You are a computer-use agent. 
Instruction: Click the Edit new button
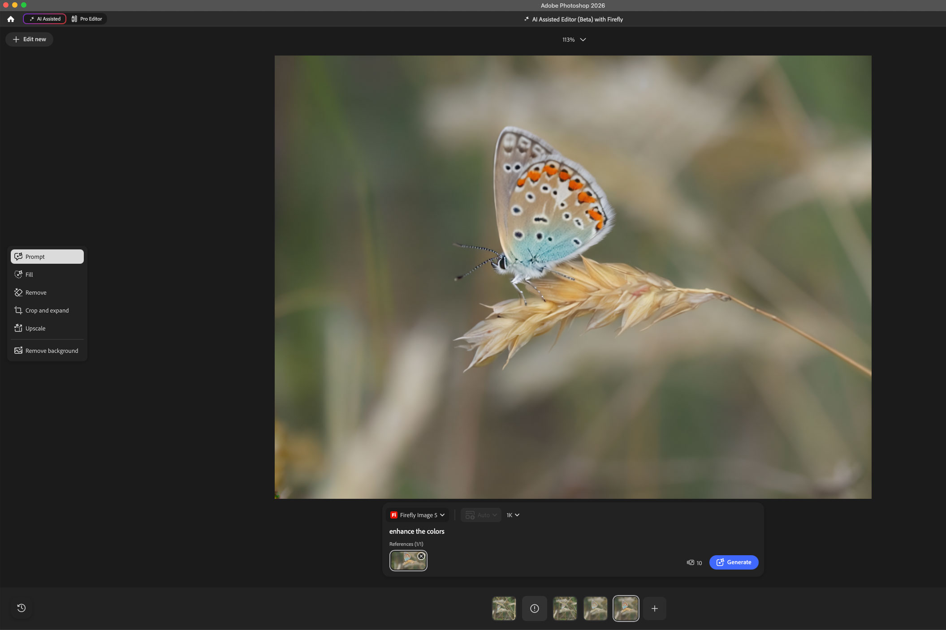click(x=29, y=39)
